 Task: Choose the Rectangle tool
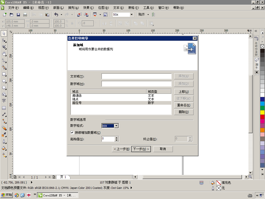pyautogui.click(x=4, y=74)
